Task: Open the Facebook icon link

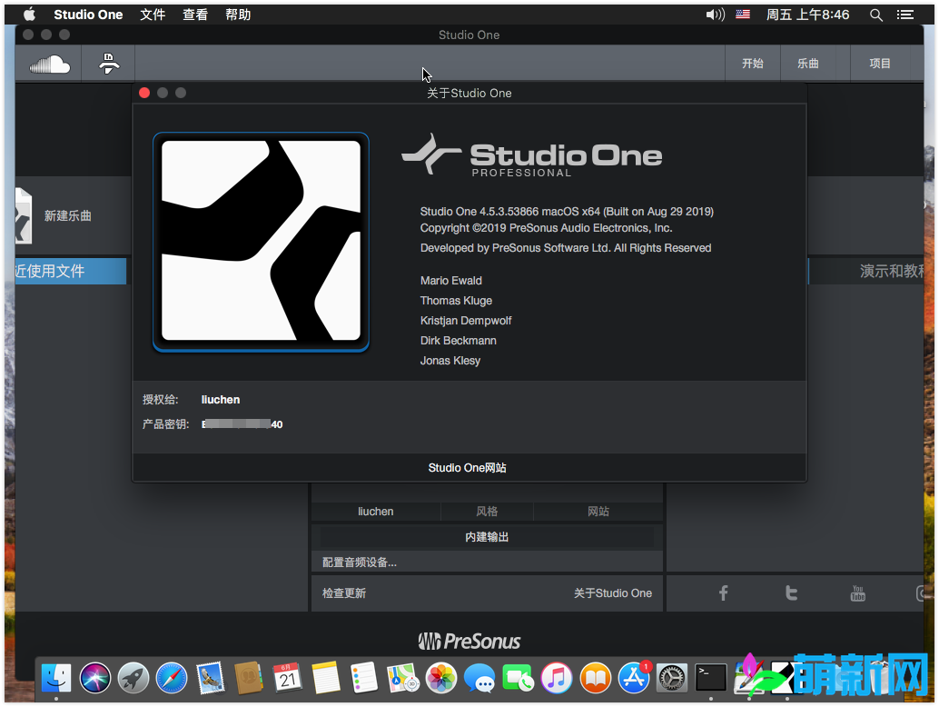Action: (x=723, y=593)
